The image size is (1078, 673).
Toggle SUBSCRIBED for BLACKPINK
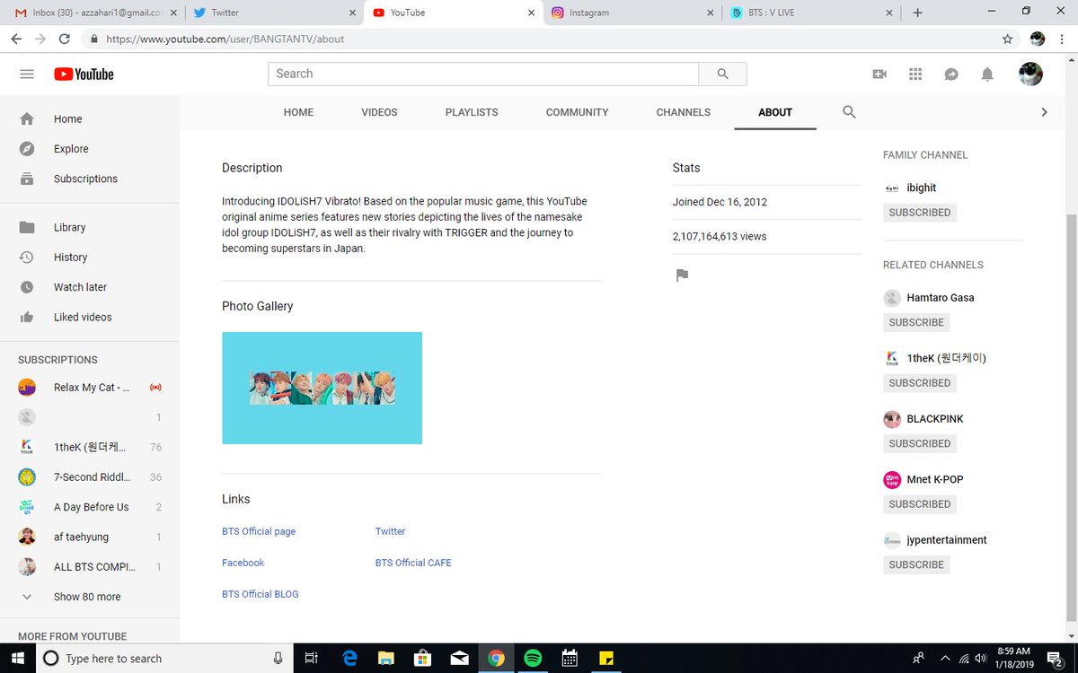click(x=920, y=443)
